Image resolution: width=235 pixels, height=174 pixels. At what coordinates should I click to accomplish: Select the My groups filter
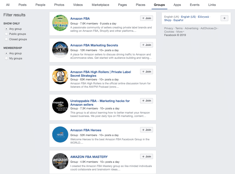pos(6,58)
